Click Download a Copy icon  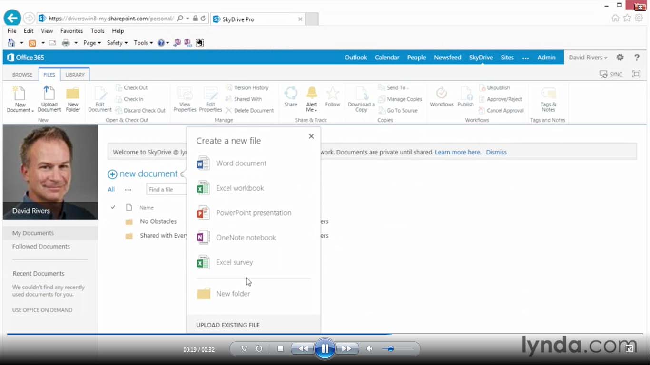[361, 99]
